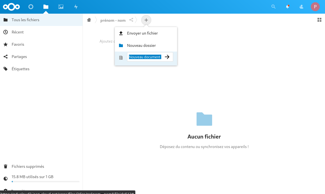Toggle grid view layout
The width and height of the screenshot is (325, 194).
[x=319, y=20]
